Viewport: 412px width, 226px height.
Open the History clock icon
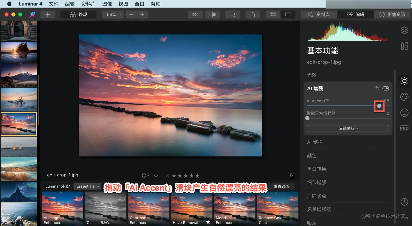pos(404,202)
